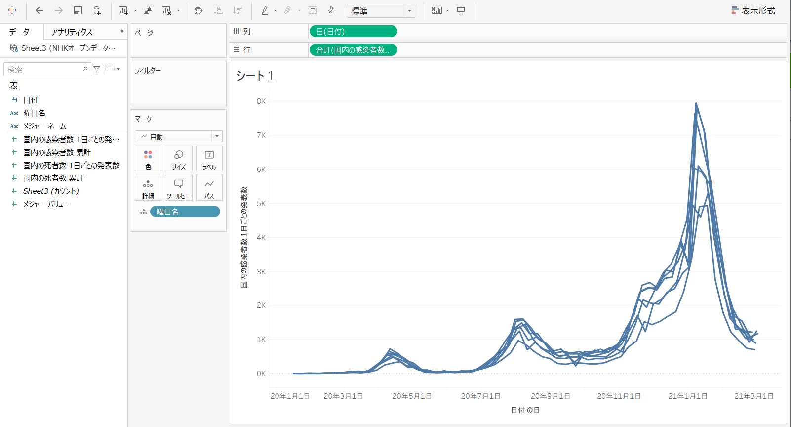The image size is (791, 427).
Task: Open the Show Me (表示形式) panel
Action: [x=753, y=10]
